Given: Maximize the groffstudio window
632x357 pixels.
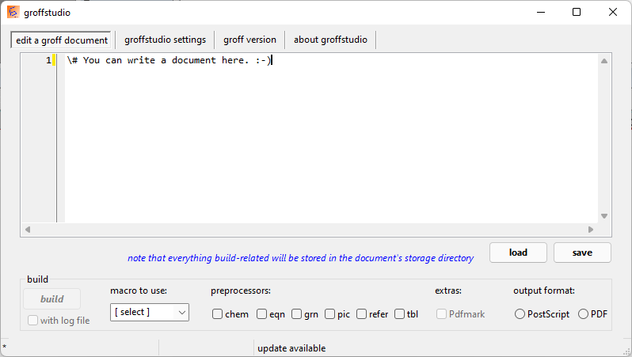Looking at the screenshot, I should pos(577,12).
